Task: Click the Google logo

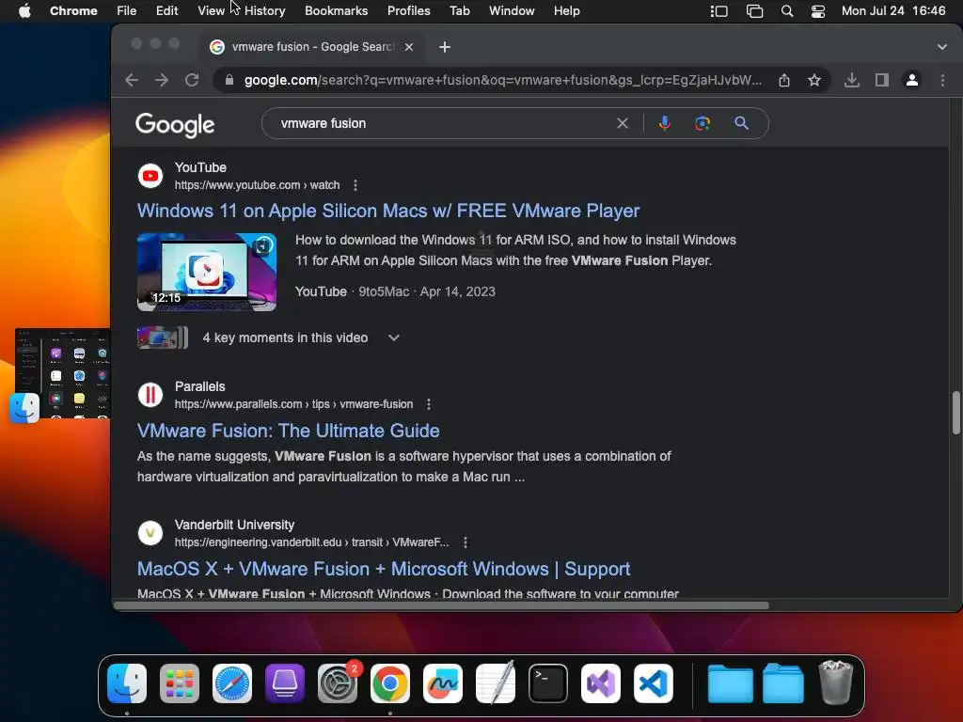Action: coord(175,125)
